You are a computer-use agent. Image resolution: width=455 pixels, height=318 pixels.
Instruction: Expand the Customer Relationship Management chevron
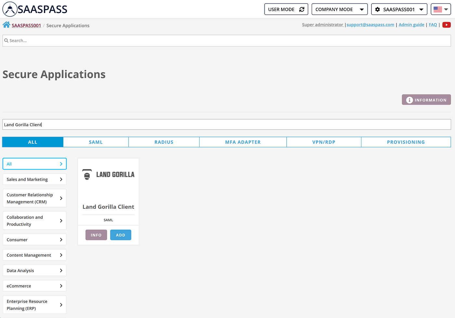61,198
